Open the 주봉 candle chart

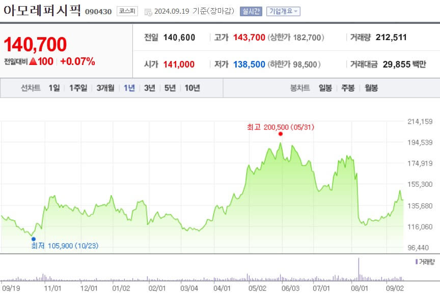[348, 88]
